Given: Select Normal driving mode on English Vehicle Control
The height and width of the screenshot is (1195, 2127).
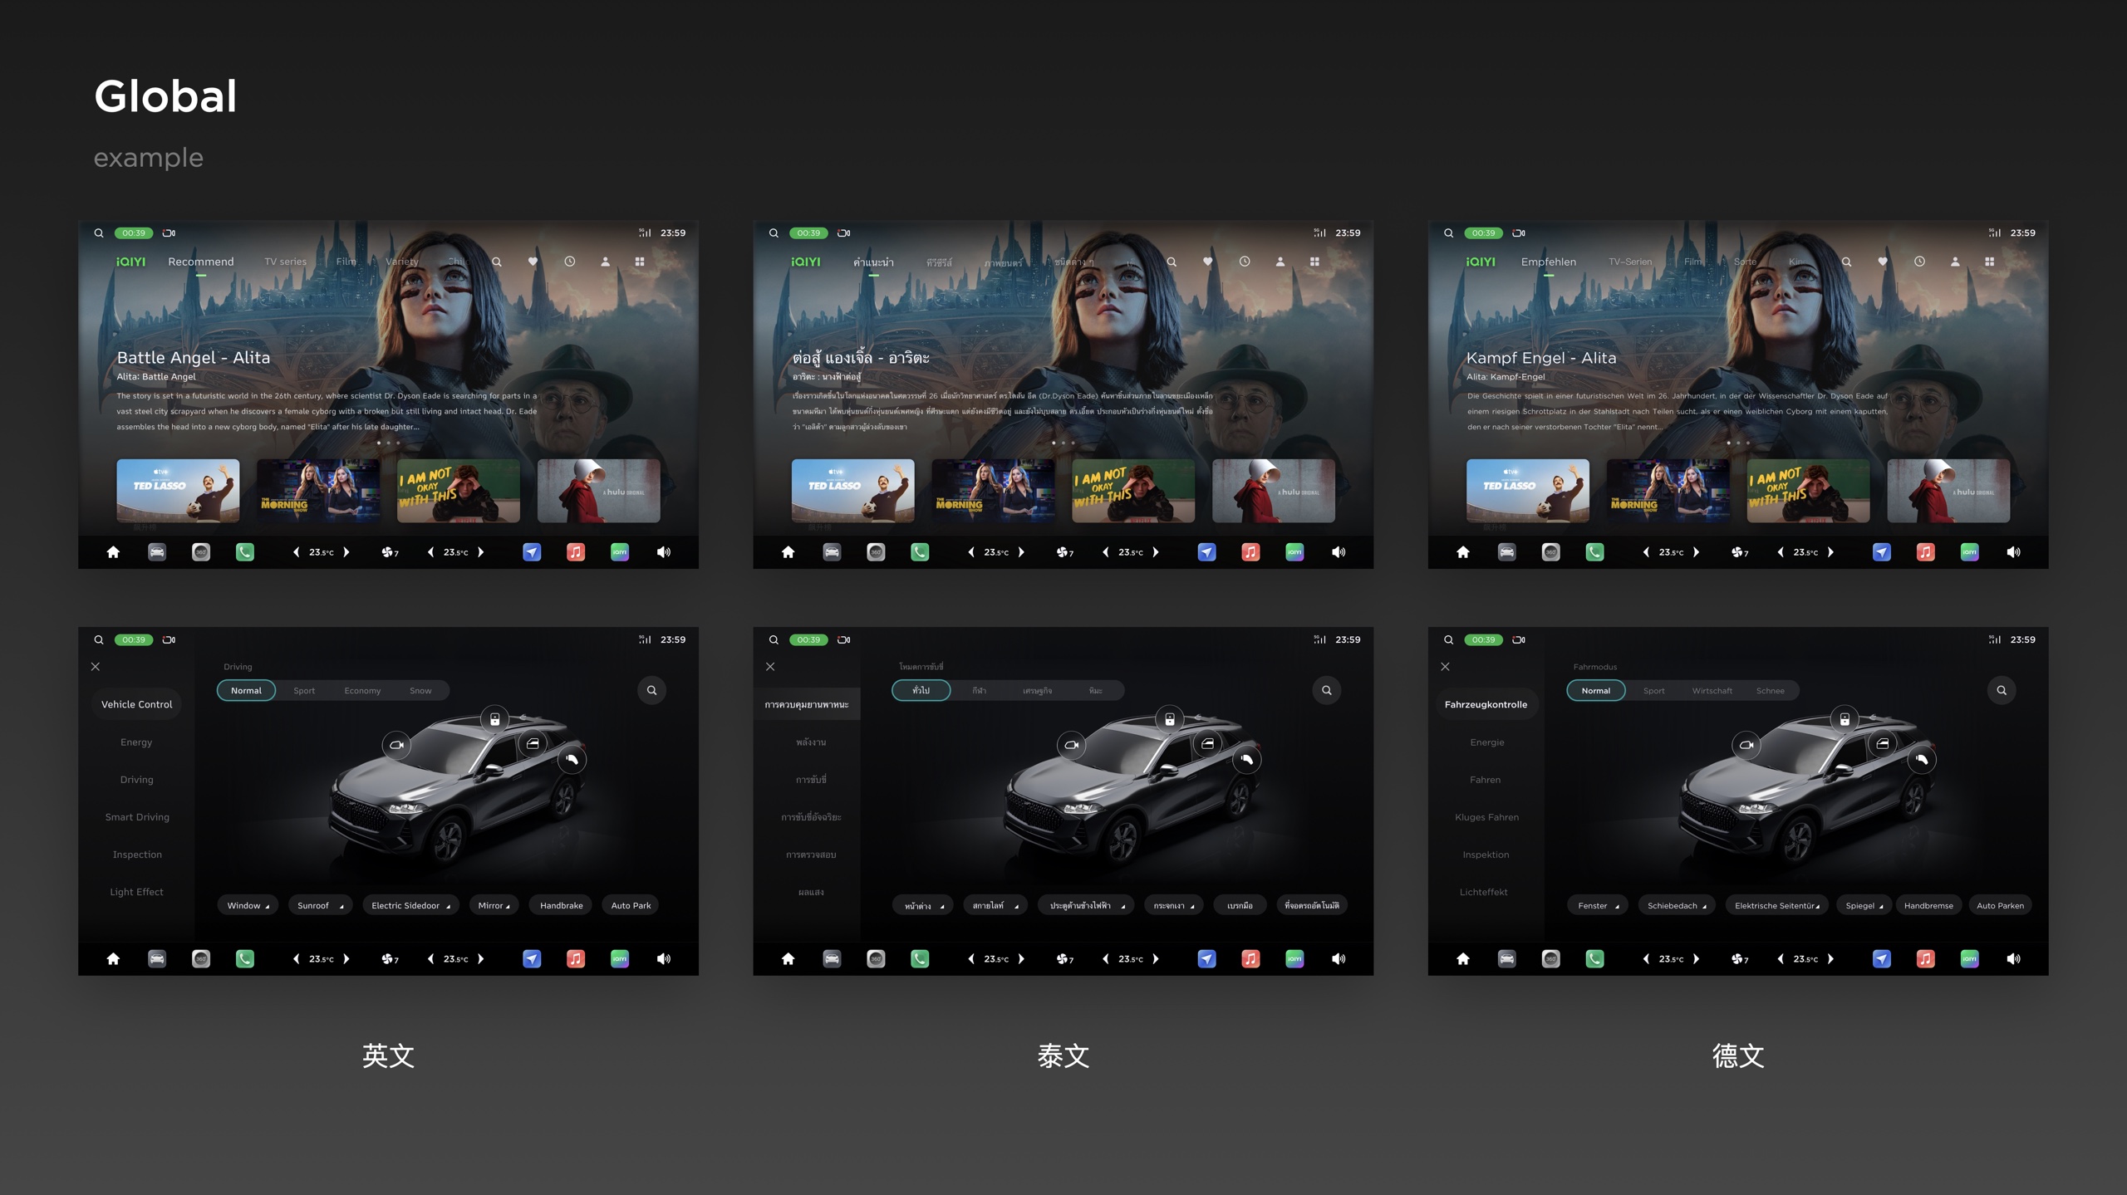Looking at the screenshot, I should (246, 691).
